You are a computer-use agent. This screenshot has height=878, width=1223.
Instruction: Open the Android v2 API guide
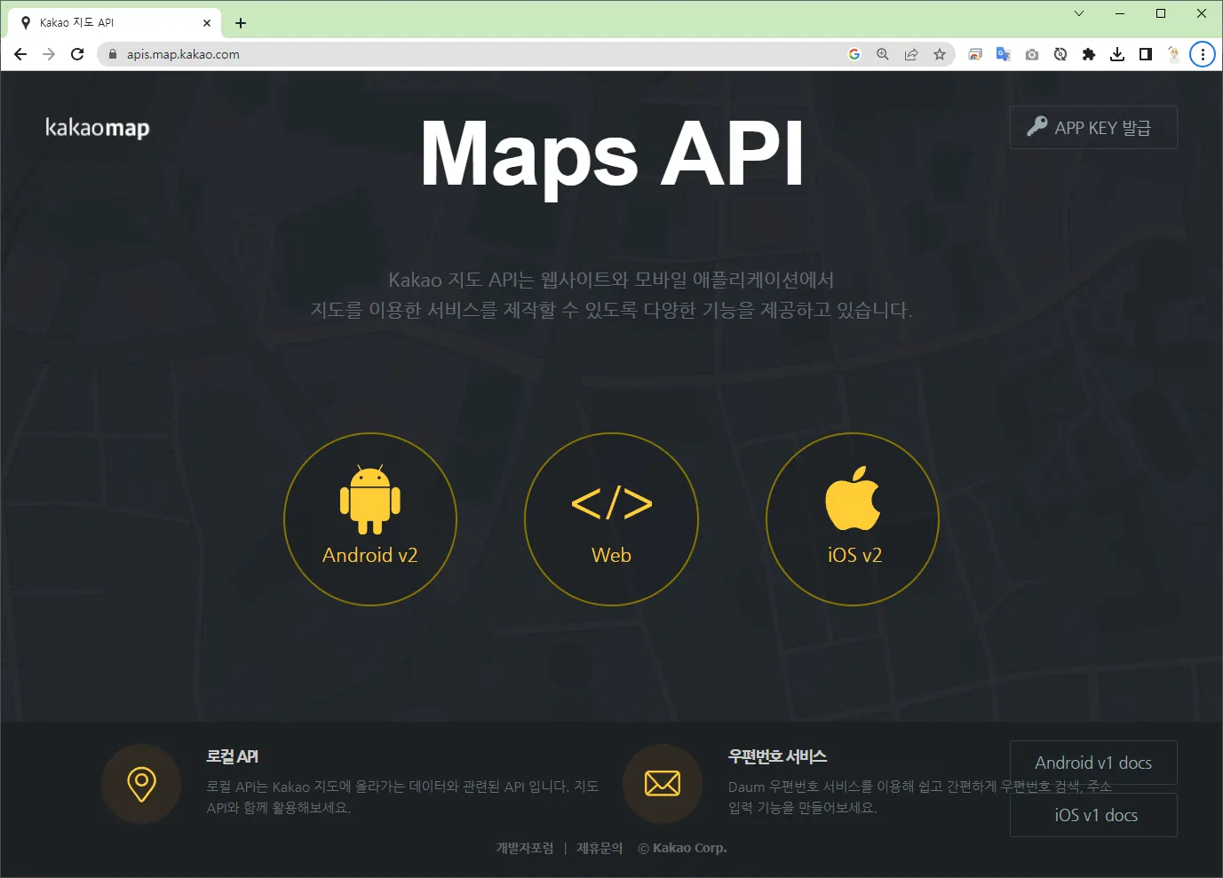tap(370, 519)
